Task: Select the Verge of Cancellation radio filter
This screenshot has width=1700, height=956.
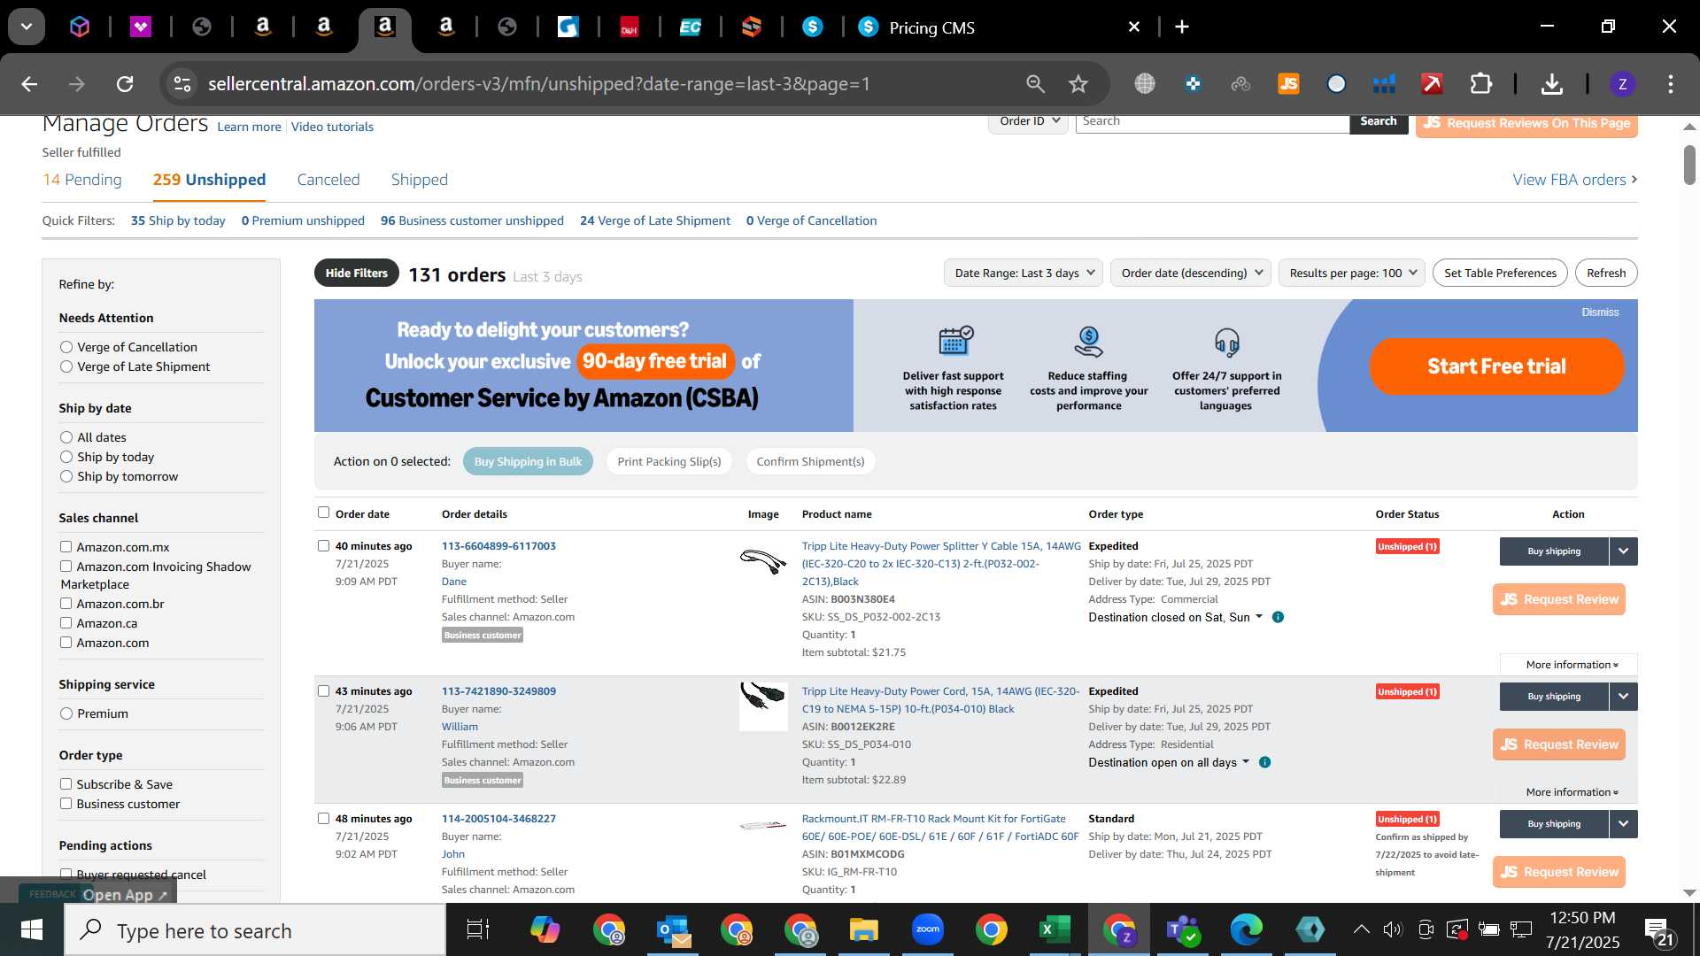Action: (66, 347)
